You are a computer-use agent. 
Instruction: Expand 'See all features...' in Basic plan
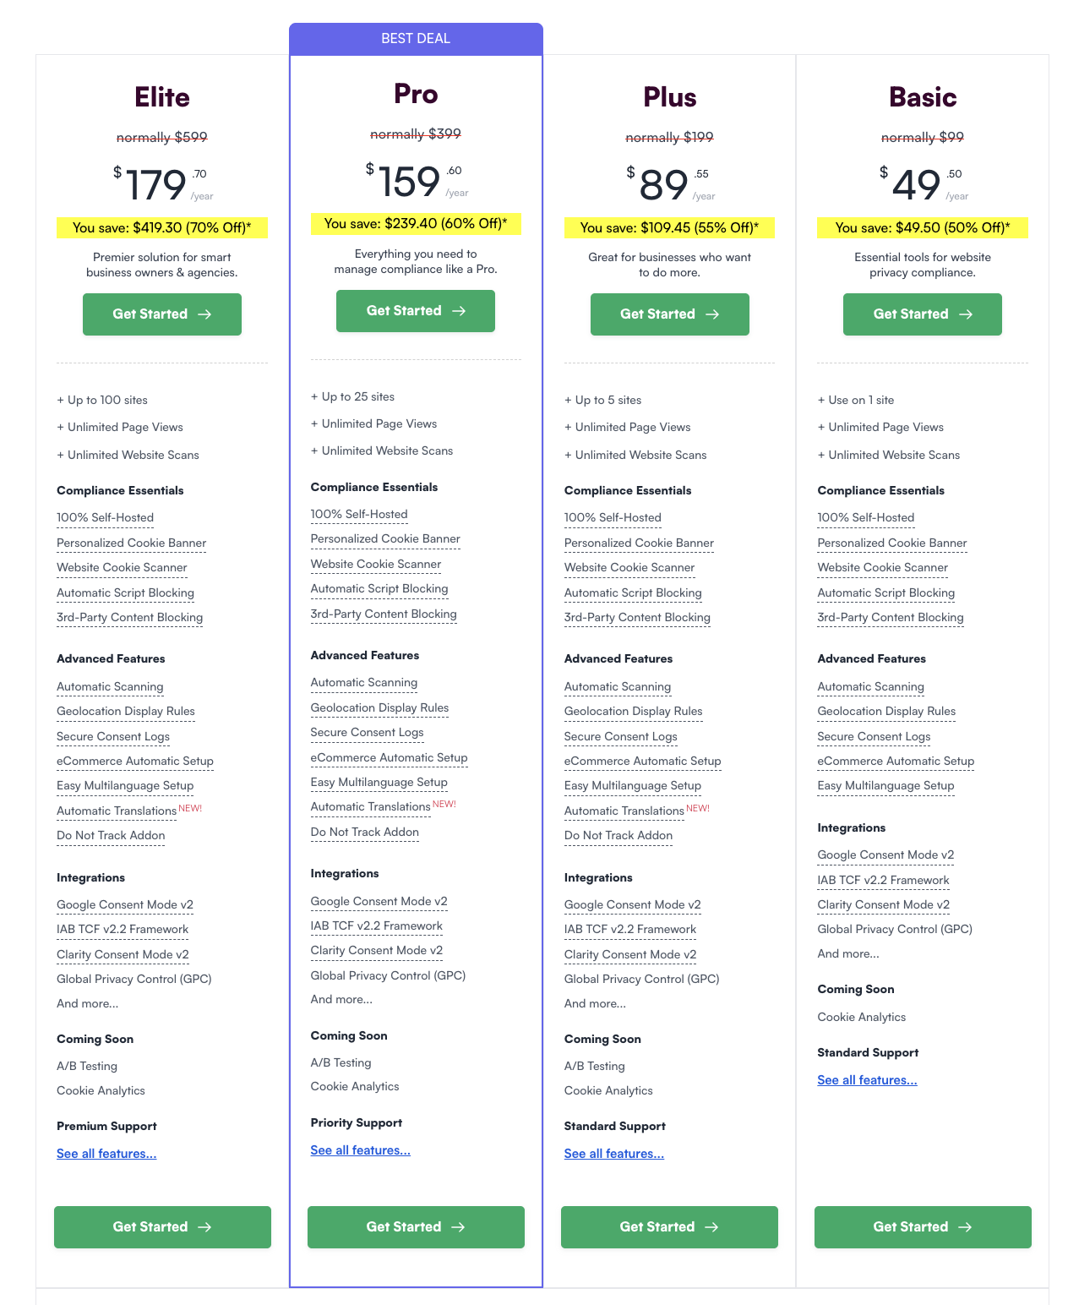click(x=867, y=1080)
